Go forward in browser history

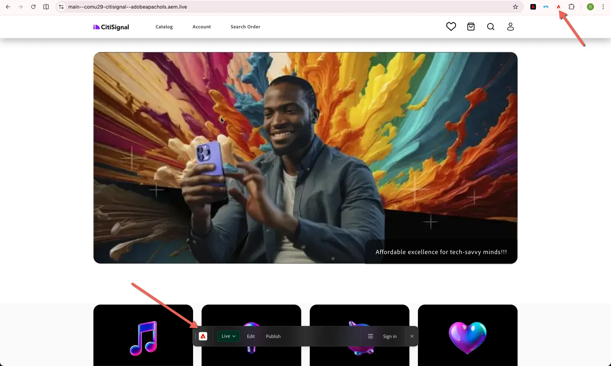21,7
